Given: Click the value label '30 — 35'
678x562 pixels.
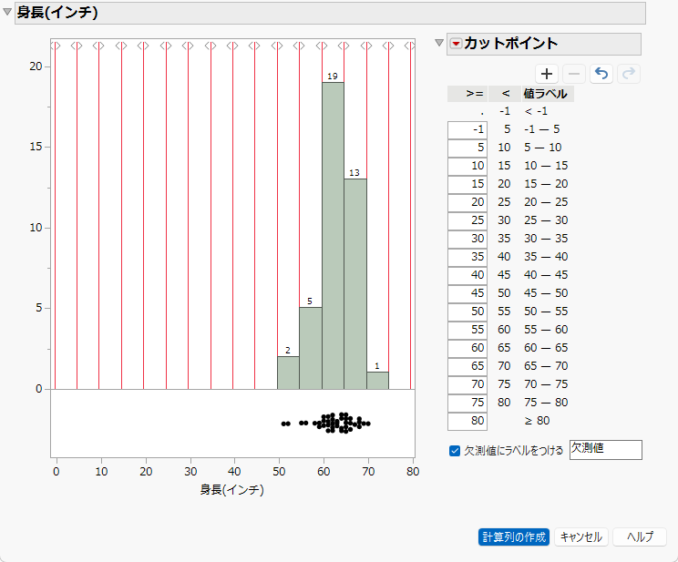Looking at the screenshot, I should pyautogui.click(x=546, y=239).
